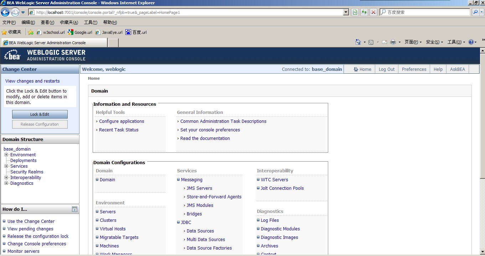Click the read mail envelope icon

click(x=385, y=42)
